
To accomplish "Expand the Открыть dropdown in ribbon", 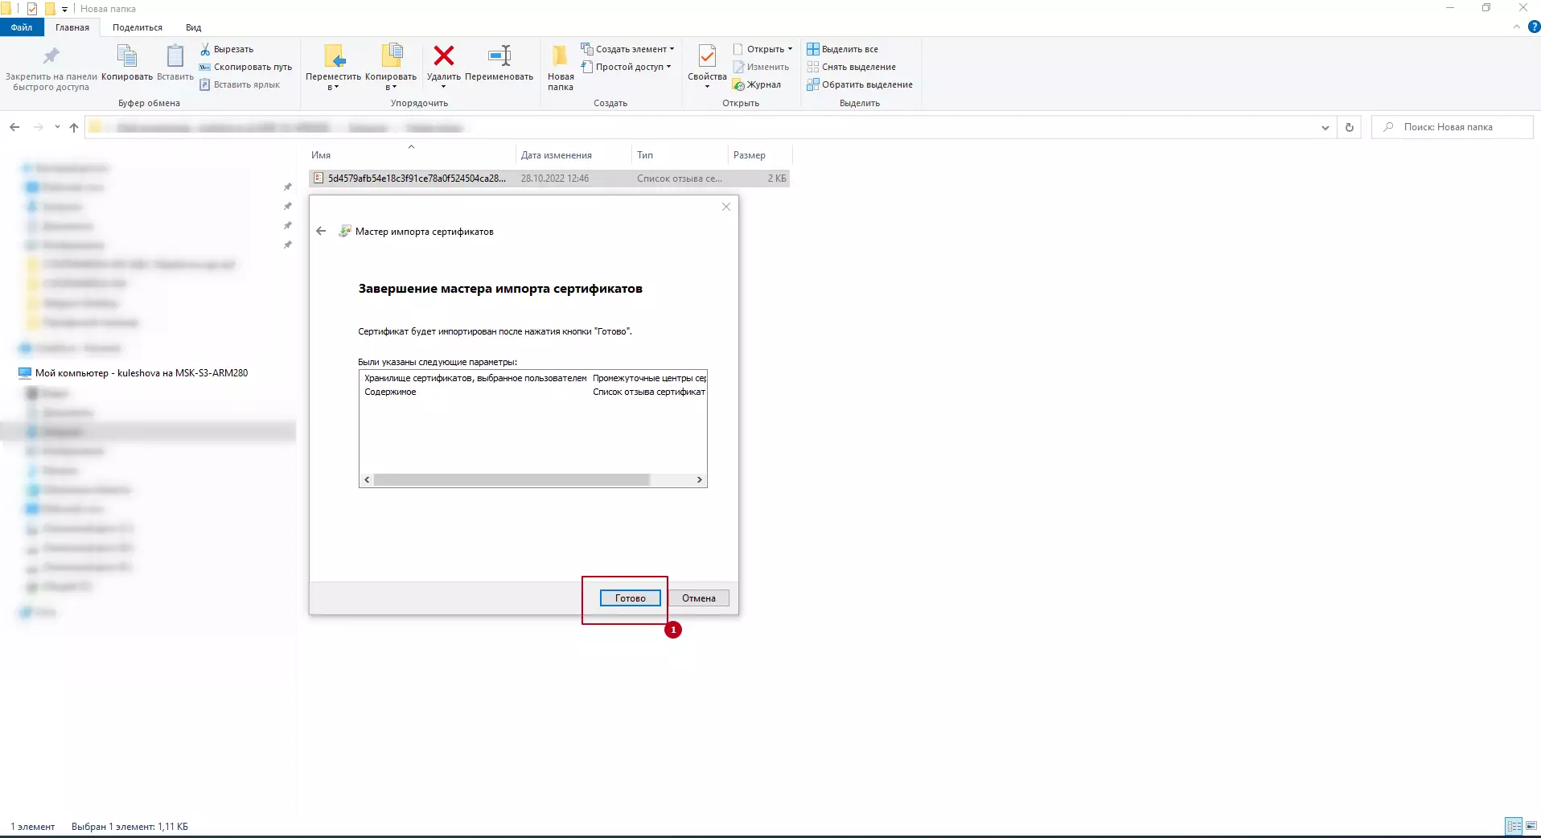I will click(x=790, y=49).
